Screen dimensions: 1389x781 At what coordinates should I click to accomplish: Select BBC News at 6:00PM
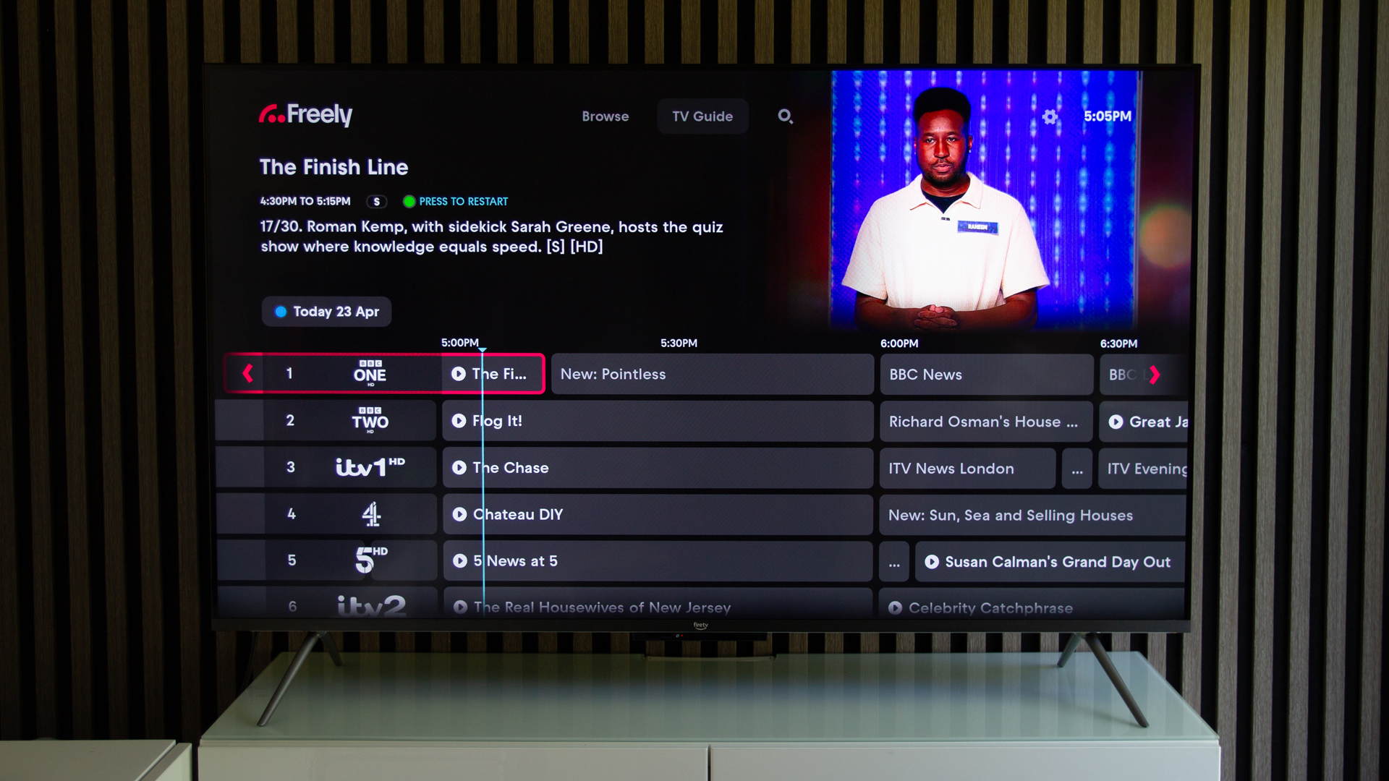tap(987, 375)
